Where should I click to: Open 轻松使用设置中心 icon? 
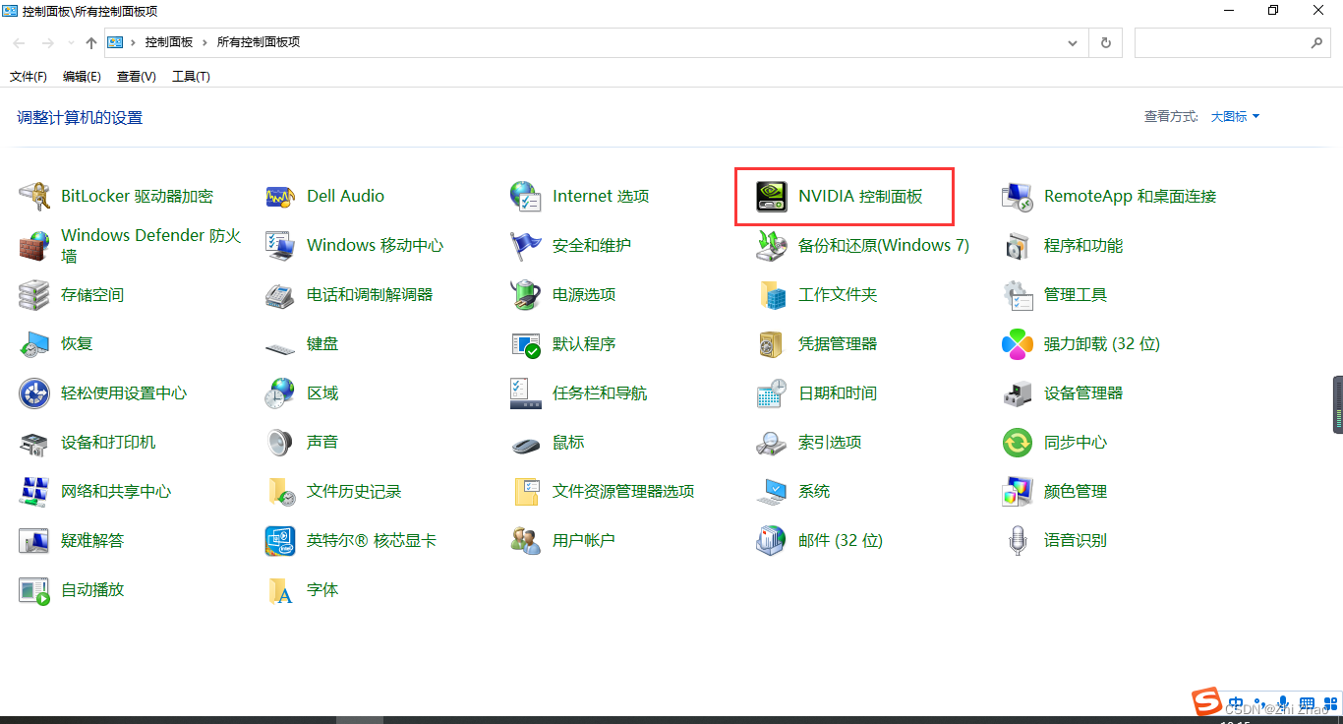click(x=34, y=392)
